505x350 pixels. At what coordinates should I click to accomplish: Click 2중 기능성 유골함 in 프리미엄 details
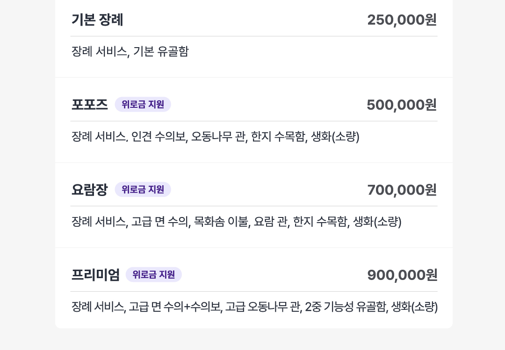coord(345,307)
